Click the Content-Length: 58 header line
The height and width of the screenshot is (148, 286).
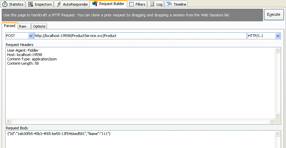coord(23,63)
